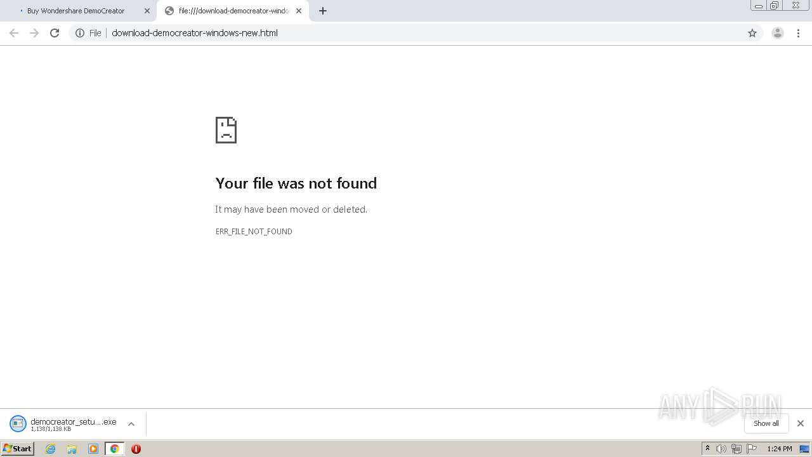Select the download-democreator file tab
The width and height of the screenshot is (812, 457).
pos(233,11)
